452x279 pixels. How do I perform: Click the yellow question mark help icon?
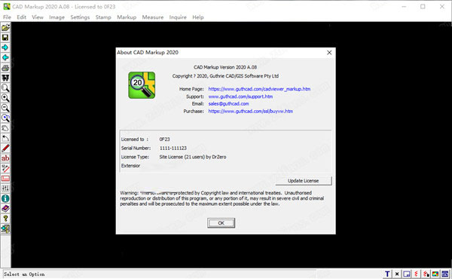coord(5,219)
